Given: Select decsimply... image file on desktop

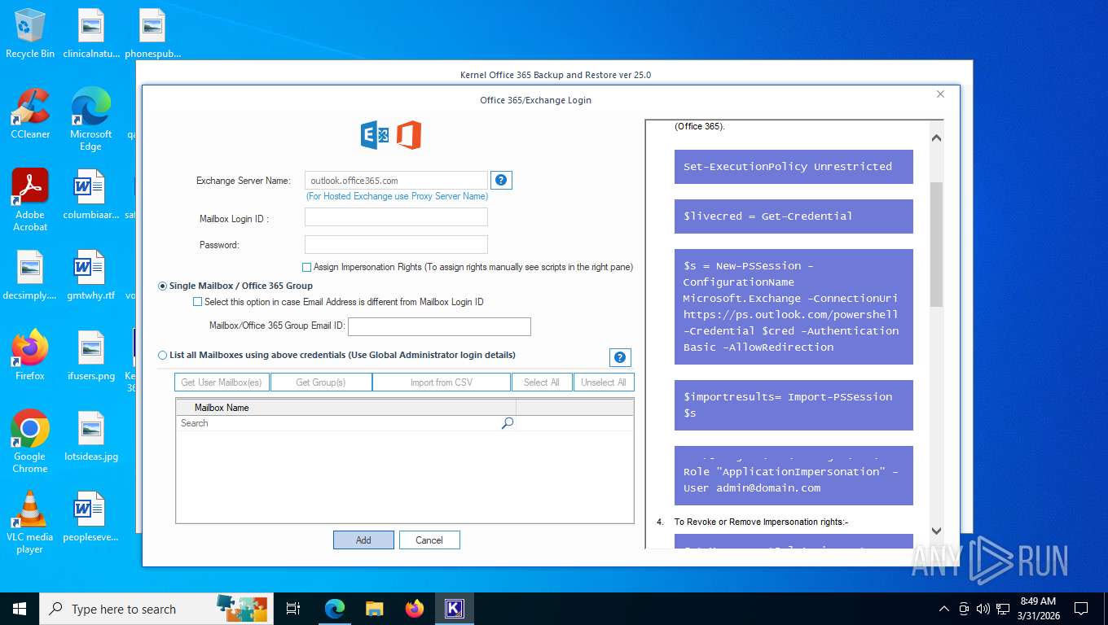Looking at the screenshot, I should click(x=30, y=275).
